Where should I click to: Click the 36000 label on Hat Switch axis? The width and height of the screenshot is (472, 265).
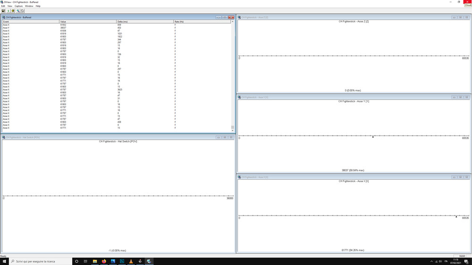pyautogui.click(x=230, y=198)
